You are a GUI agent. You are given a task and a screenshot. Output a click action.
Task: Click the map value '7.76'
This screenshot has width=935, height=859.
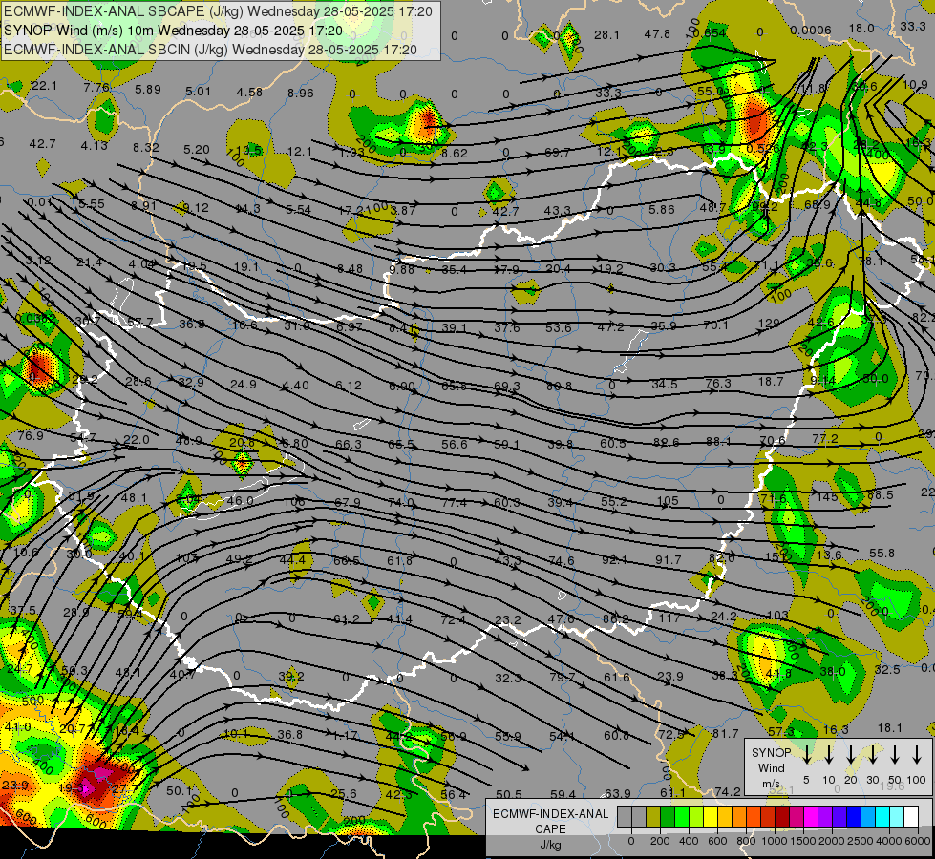[x=96, y=87]
